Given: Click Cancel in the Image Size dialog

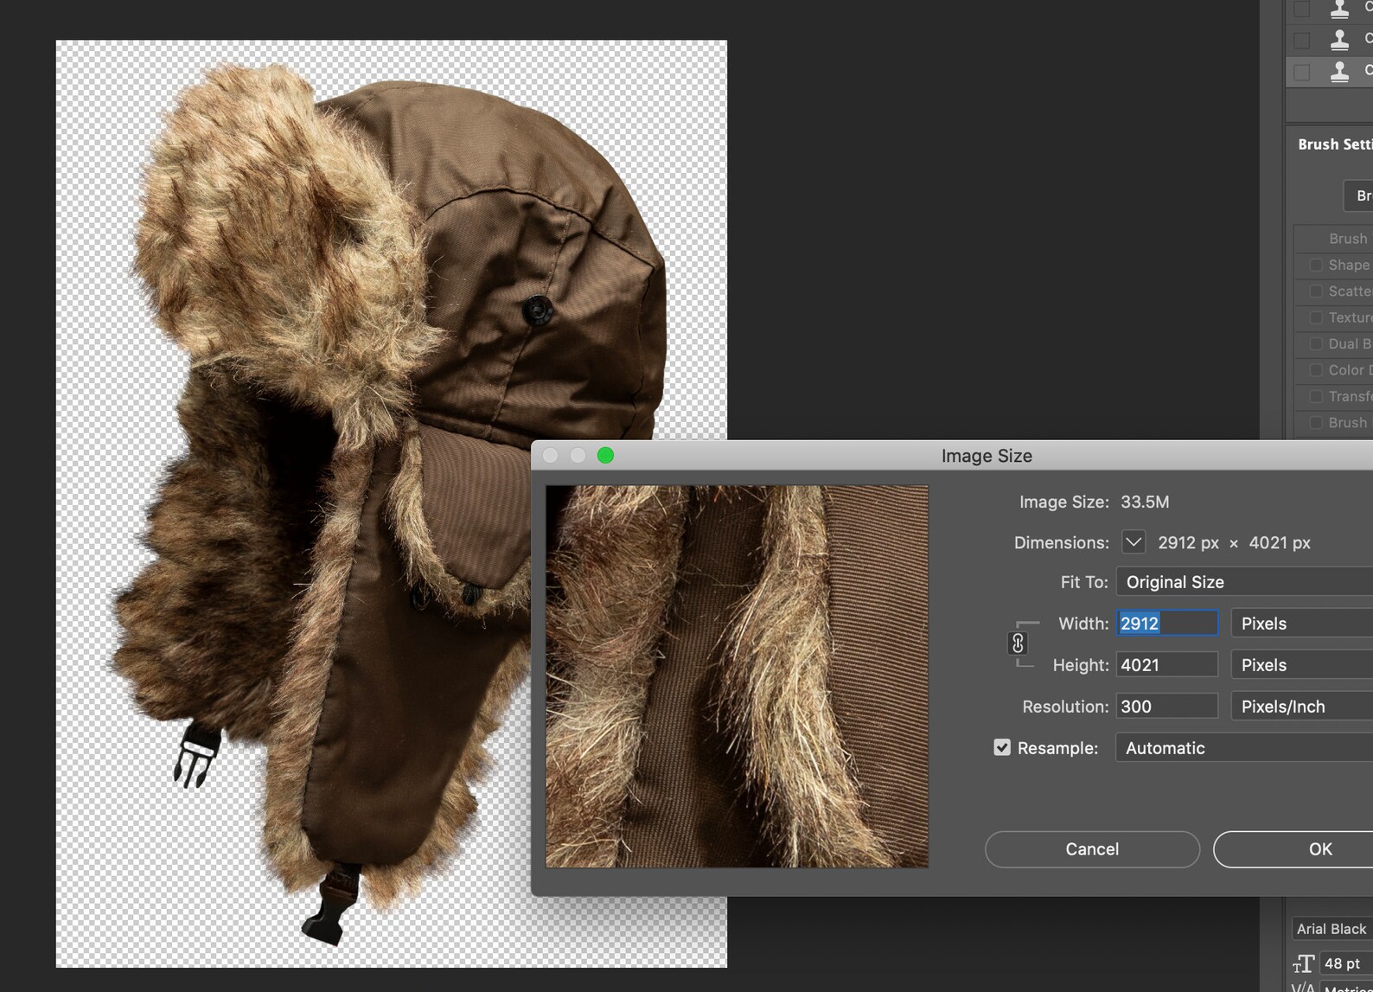Looking at the screenshot, I should pyautogui.click(x=1092, y=849).
